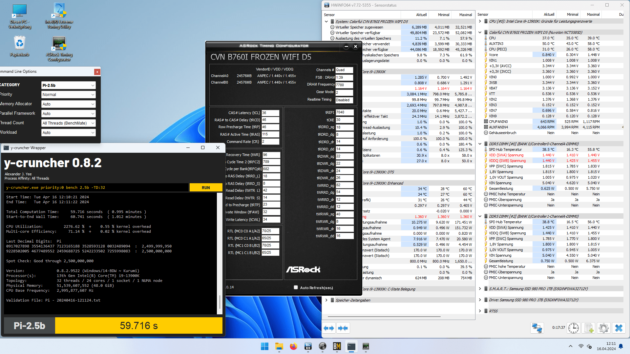Click the y-cruncher console taskbar icon

[351, 346]
